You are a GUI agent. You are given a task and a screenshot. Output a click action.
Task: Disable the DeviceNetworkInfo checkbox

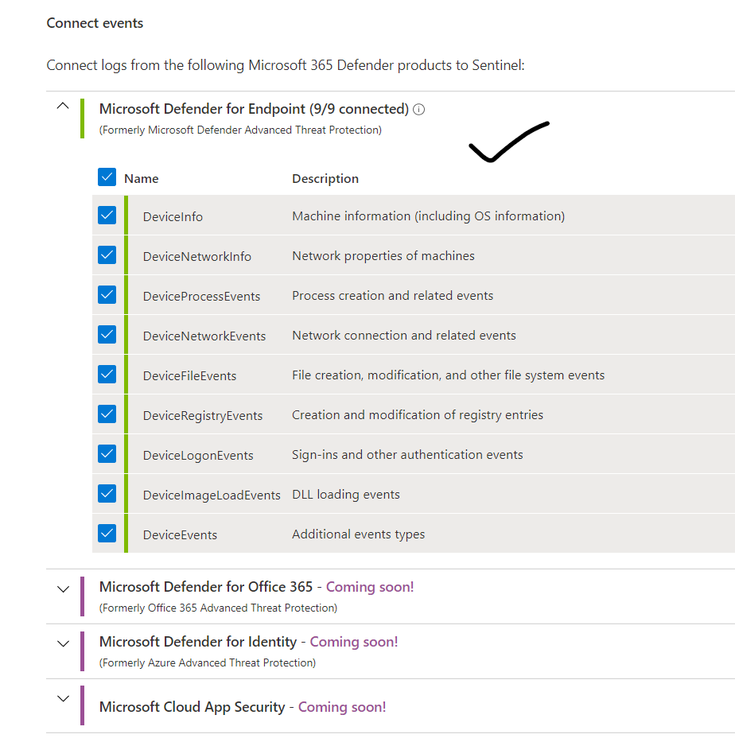107,254
